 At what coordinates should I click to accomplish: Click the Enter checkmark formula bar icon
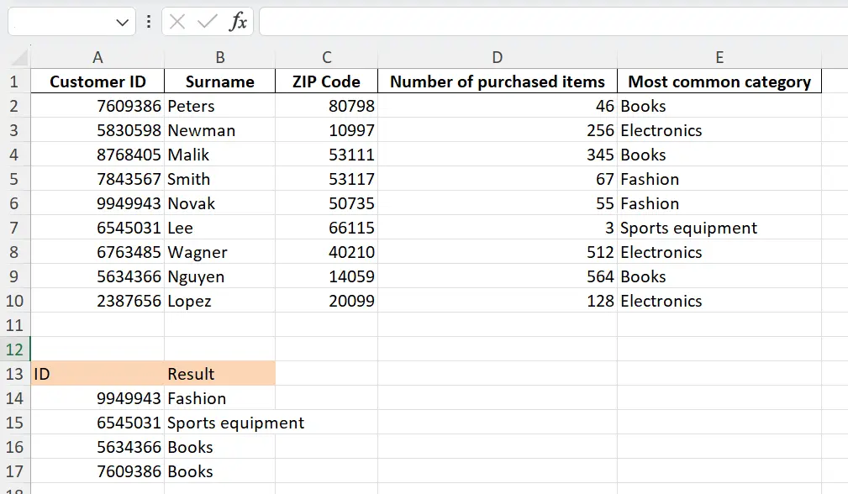(x=207, y=22)
